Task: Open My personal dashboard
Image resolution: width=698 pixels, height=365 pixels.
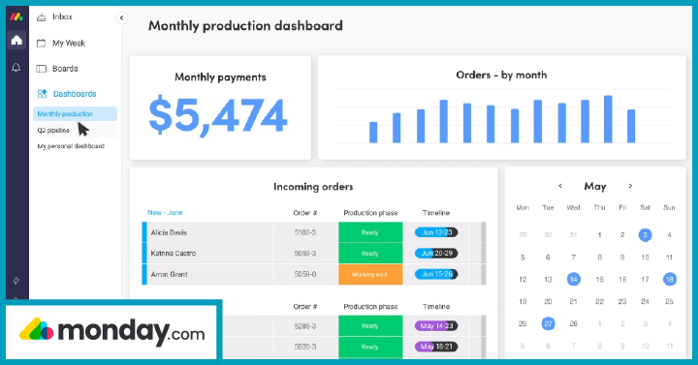Action: click(x=71, y=146)
